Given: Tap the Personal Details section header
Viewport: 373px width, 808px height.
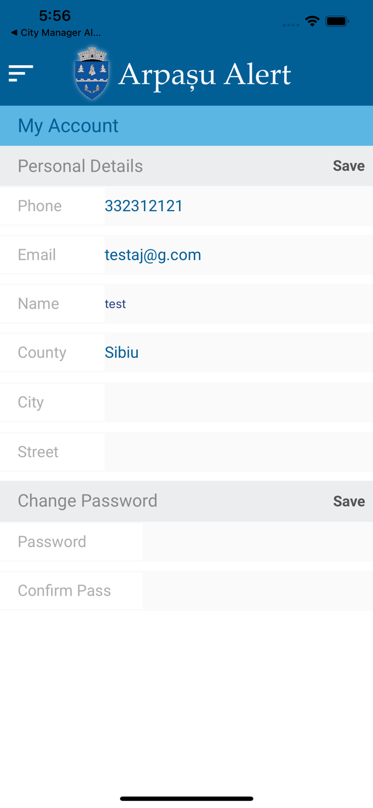Looking at the screenshot, I should coord(81,166).
